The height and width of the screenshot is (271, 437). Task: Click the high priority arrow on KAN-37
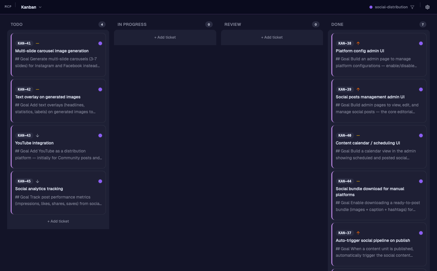tap(358, 233)
